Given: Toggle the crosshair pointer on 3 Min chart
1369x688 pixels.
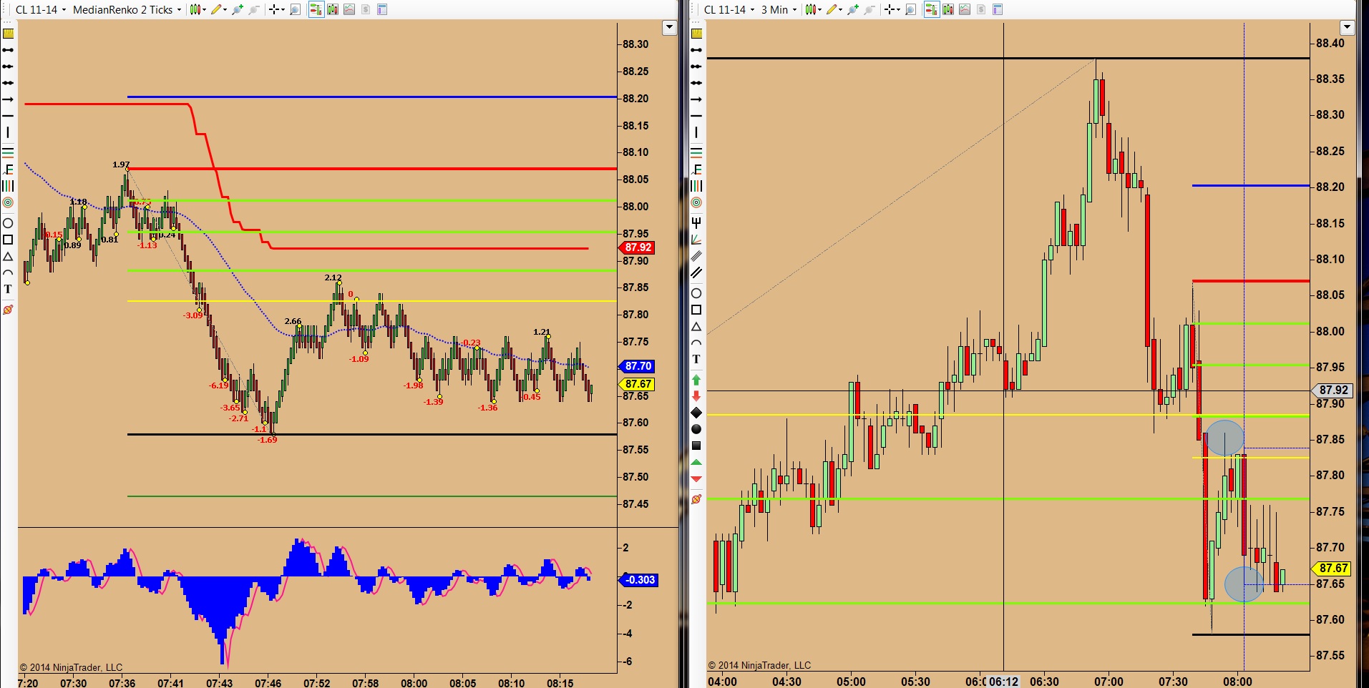Looking at the screenshot, I should pos(889,9).
